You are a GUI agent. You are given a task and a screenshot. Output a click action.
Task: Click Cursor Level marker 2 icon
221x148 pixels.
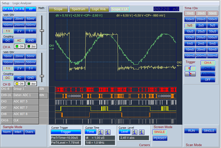pyautogui.click(x=142, y=132)
